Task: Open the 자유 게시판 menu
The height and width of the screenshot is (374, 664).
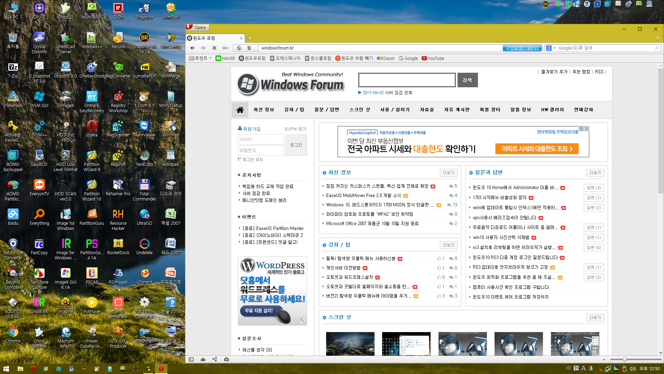Action: (x=457, y=110)
